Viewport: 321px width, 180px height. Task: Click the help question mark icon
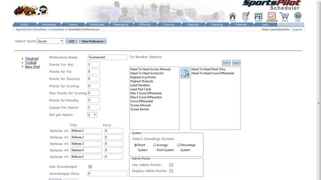tap(297, 16)
